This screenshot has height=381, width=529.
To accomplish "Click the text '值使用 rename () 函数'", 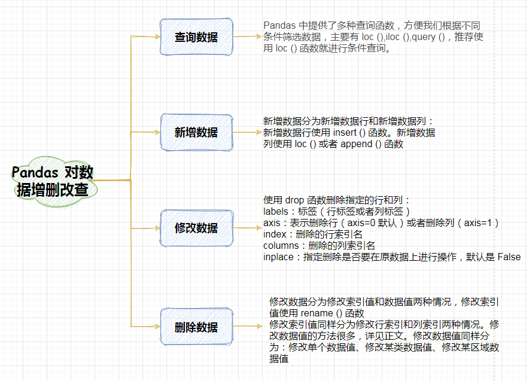I will click(317, 313).
